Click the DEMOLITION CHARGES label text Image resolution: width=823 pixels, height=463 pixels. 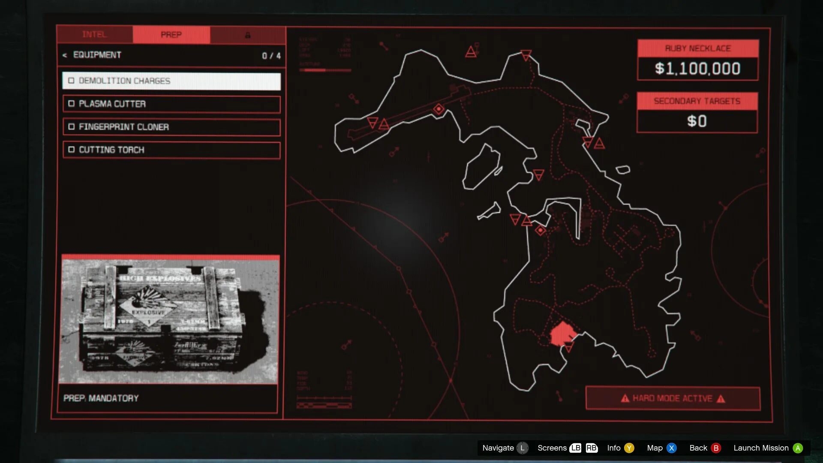pyautogui.click(x=124, y=81)
